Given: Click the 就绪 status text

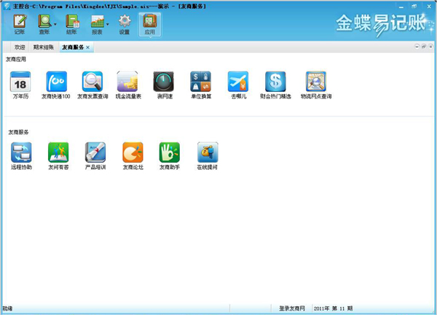Looking at the screenshot, I should [x=7, y=308].
